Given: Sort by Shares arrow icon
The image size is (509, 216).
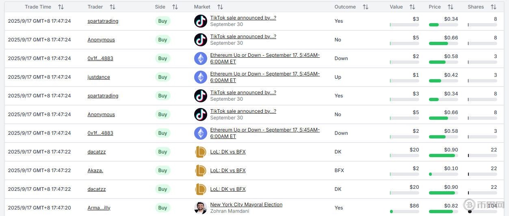Looking at the screenshot, I should click(494, 7).
